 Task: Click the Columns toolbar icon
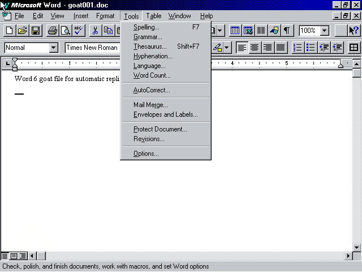coord(261,31)
